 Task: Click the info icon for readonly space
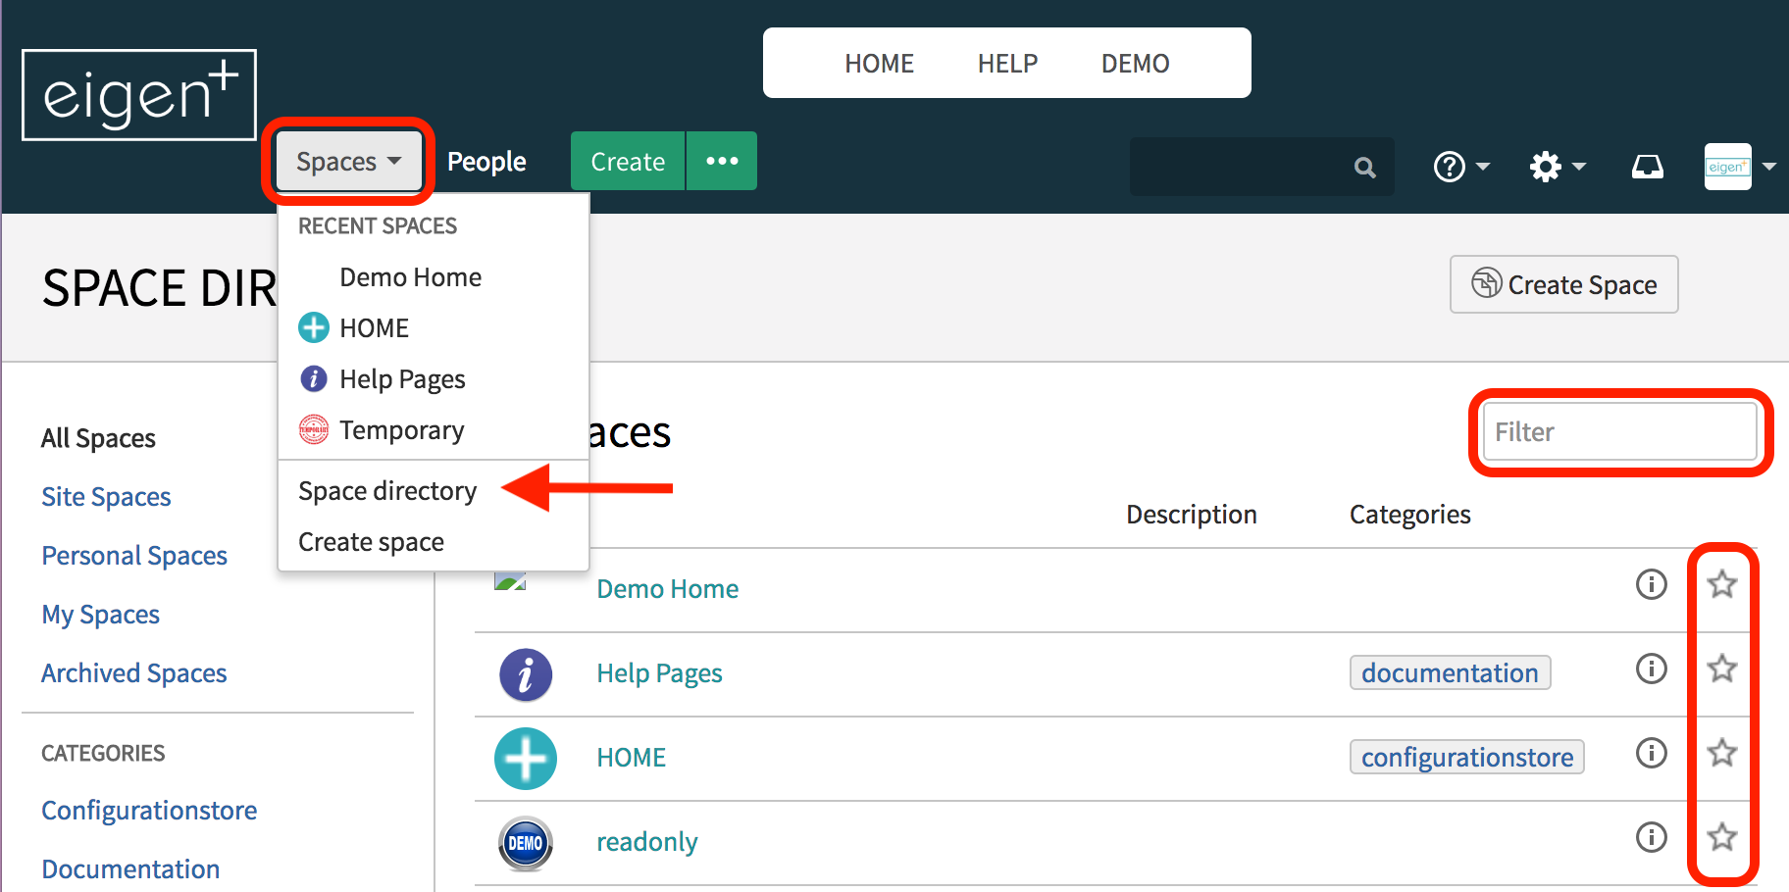(x=1651, y=837)
